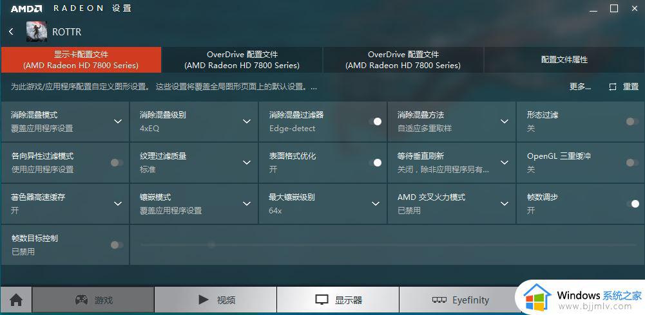Open the 游戏 bottom tab
Viewport: 645px width, 315px height.
(x=93, y=300)
